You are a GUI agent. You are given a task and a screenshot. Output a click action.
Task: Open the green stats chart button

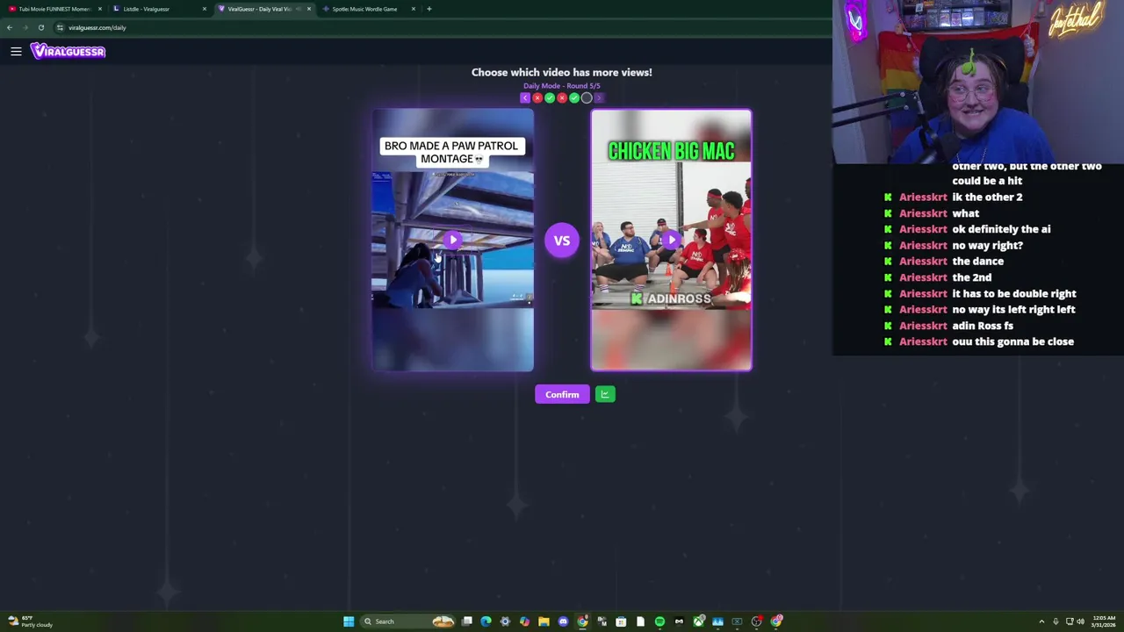[605, 394]
